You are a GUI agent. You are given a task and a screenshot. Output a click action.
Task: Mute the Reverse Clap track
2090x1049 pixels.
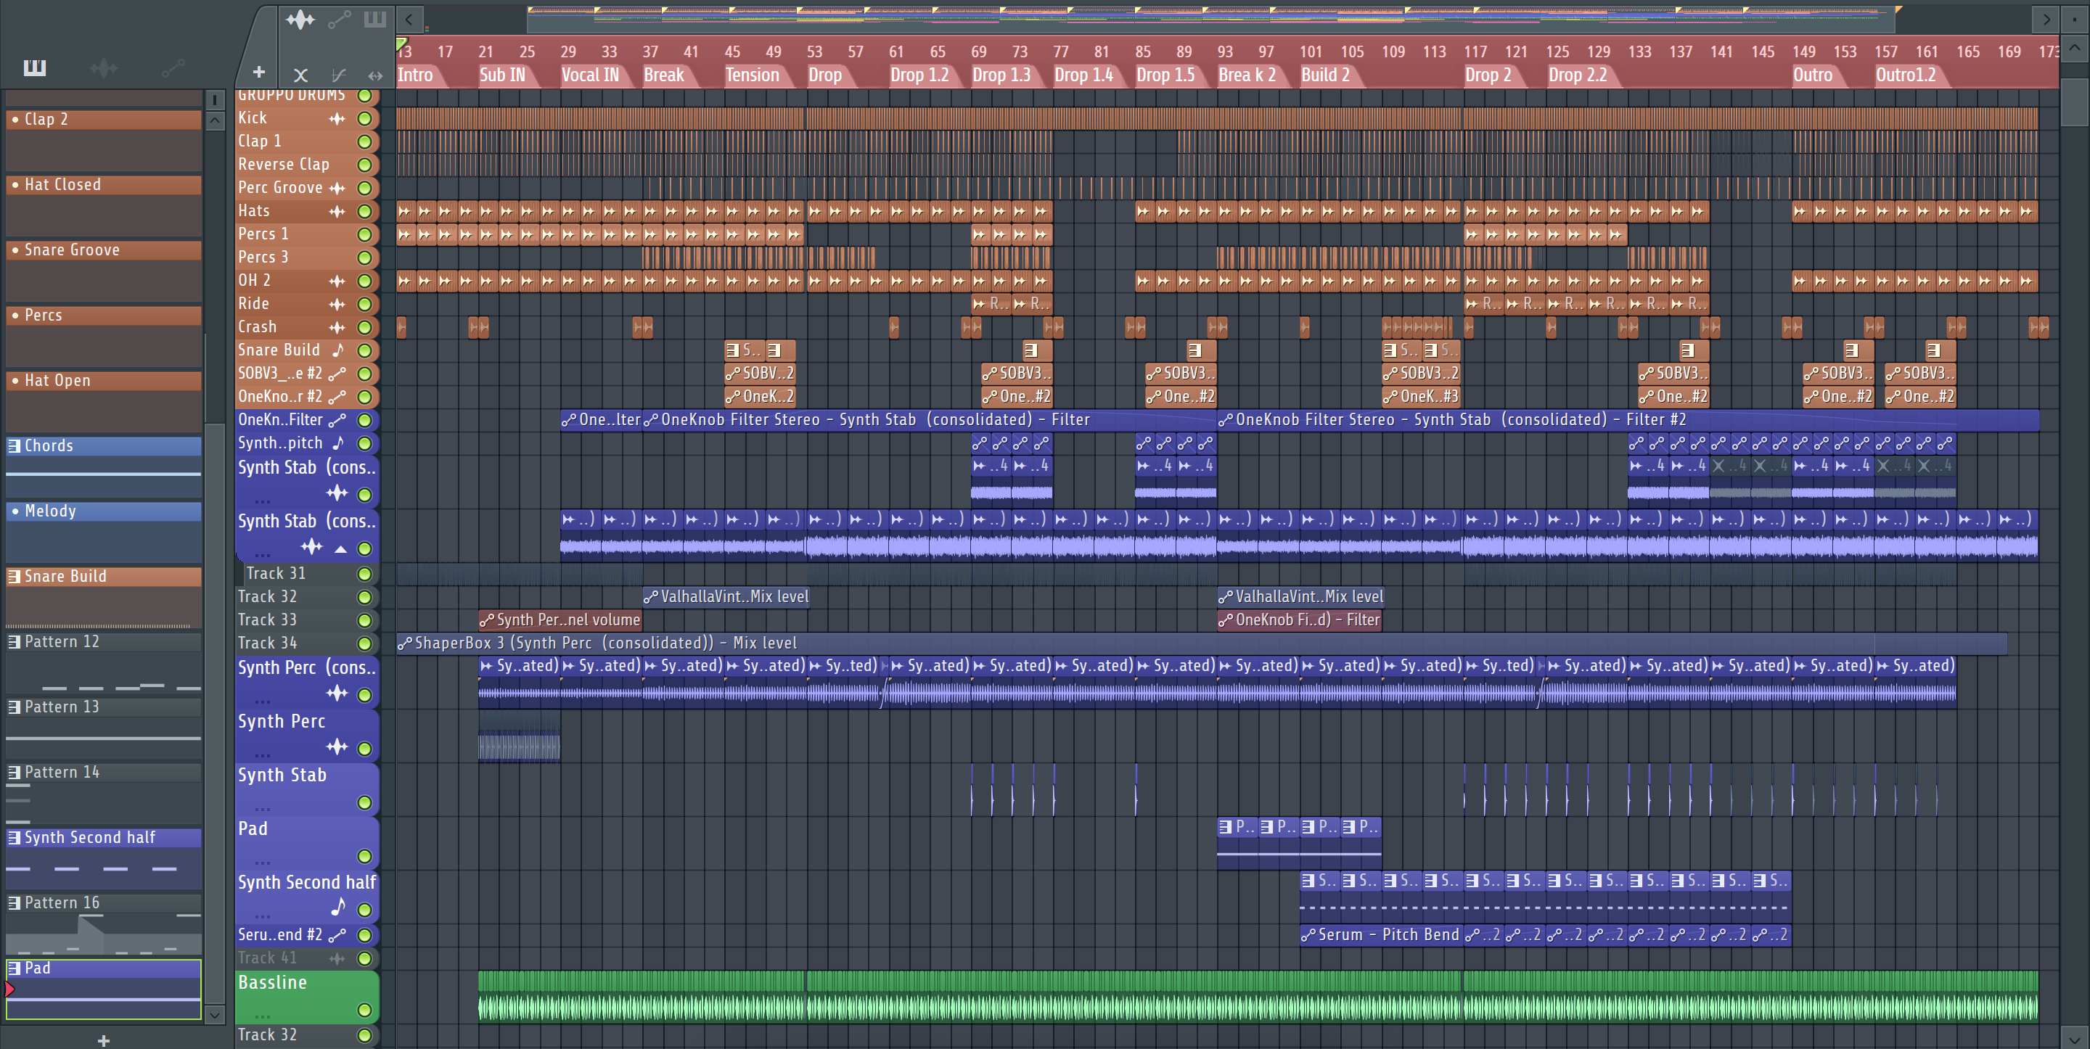(365, 165)
